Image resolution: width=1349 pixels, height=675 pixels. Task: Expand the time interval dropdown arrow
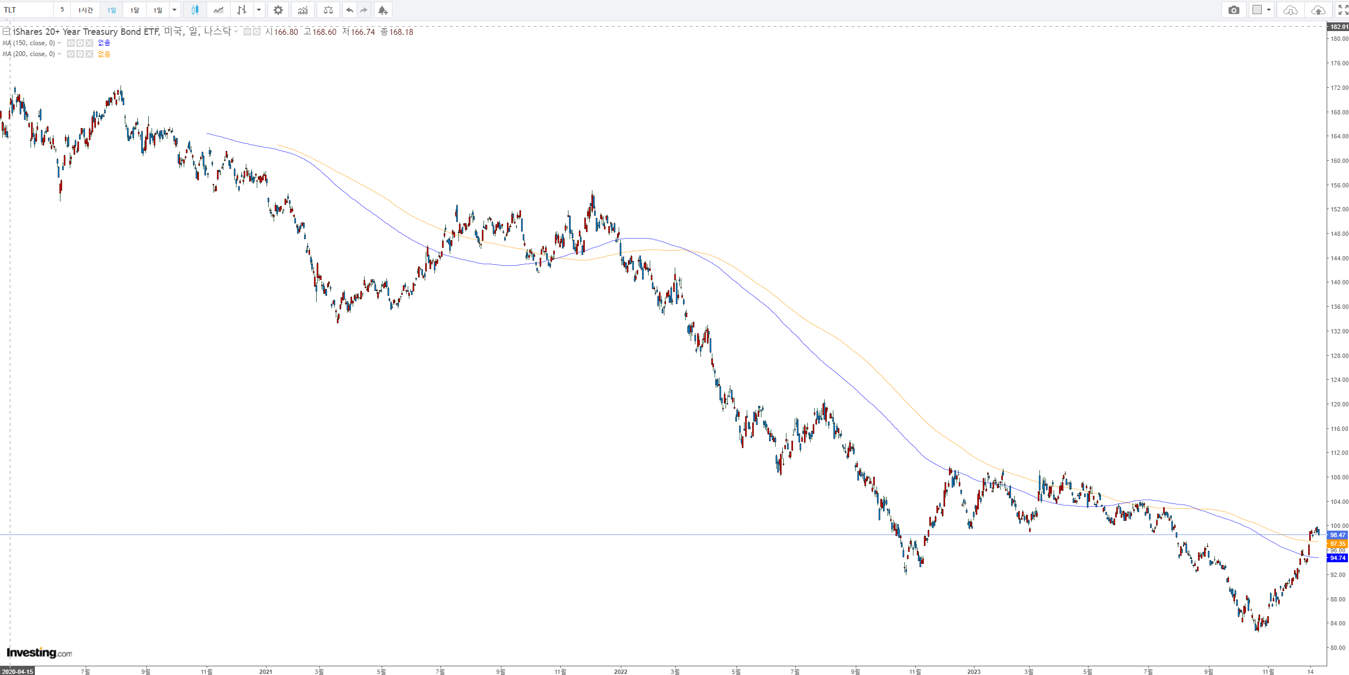[174, 10]
